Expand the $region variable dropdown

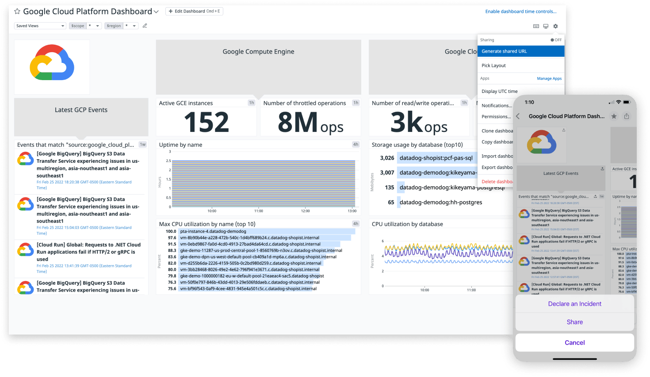click(130, 26)
